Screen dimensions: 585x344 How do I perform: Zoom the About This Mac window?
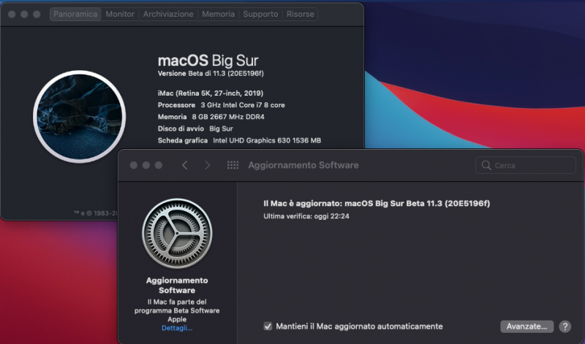tap(37, 14)
